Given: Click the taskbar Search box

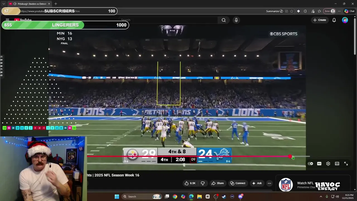Looking at the screenshot, I should 142,197.
